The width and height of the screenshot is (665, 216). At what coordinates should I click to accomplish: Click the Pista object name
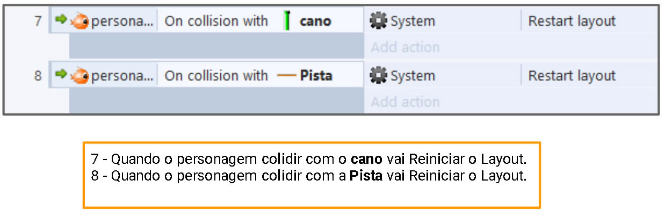(316, 76)
